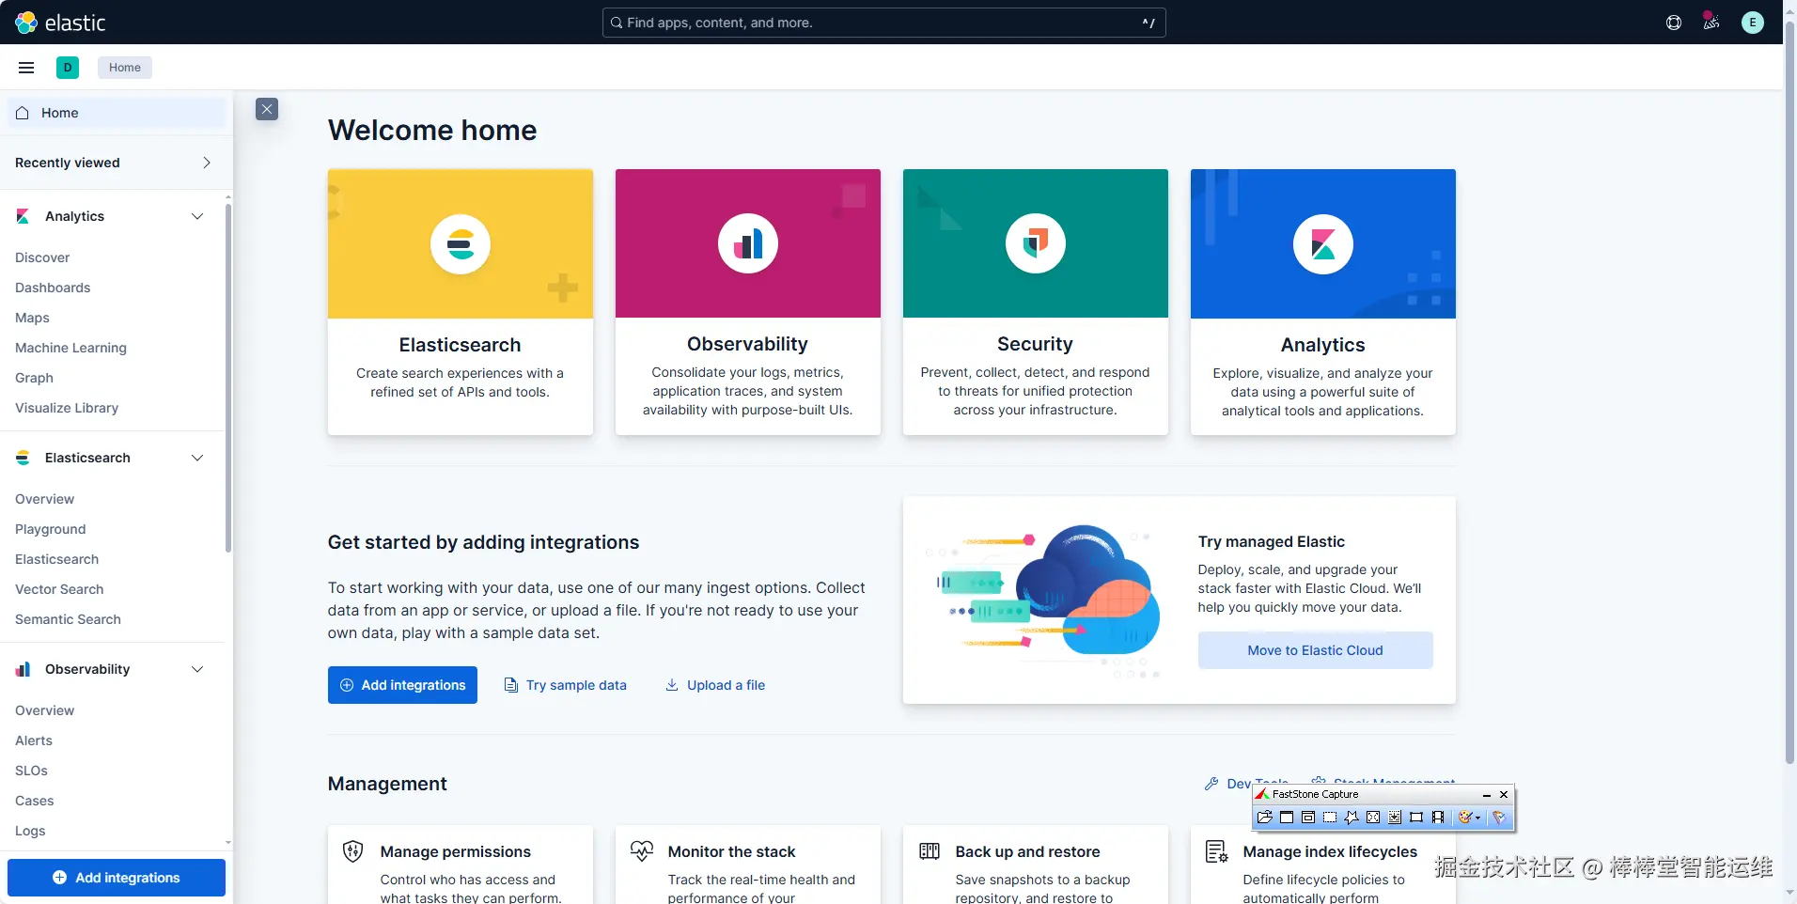The width and height of the screenshot is (1797, 904).
Task: Click the Observability card bar-chart icon
Action: (748, 244)
